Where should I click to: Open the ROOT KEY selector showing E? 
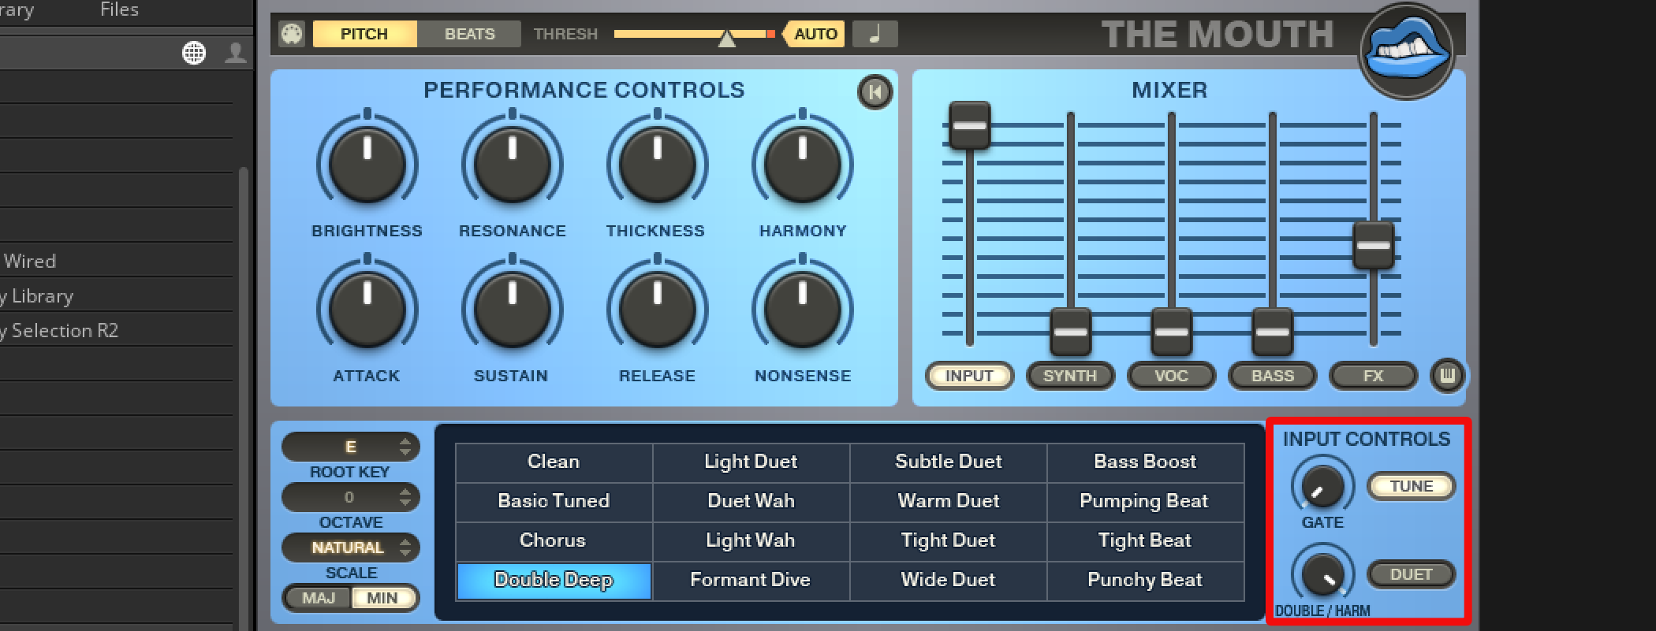coord(350,447)
